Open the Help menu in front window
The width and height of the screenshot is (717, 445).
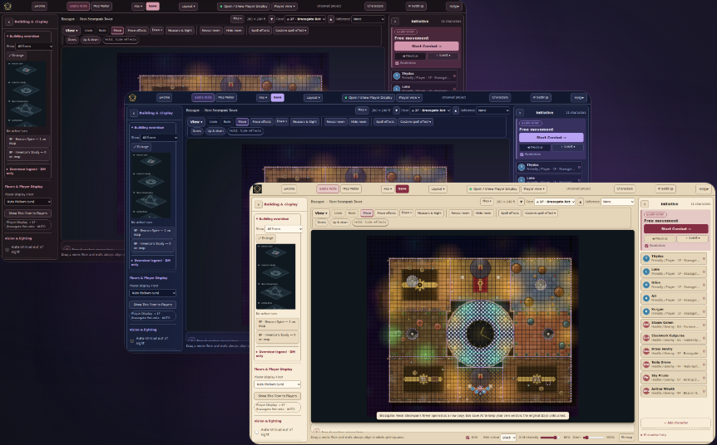click(704, 189)
